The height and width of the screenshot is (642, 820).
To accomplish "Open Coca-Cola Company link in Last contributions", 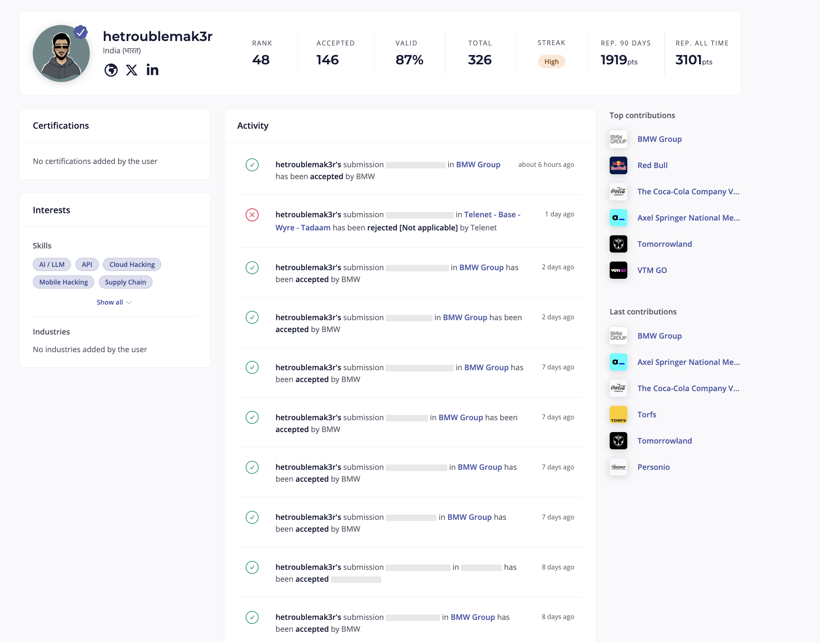I will coord(688,388).
